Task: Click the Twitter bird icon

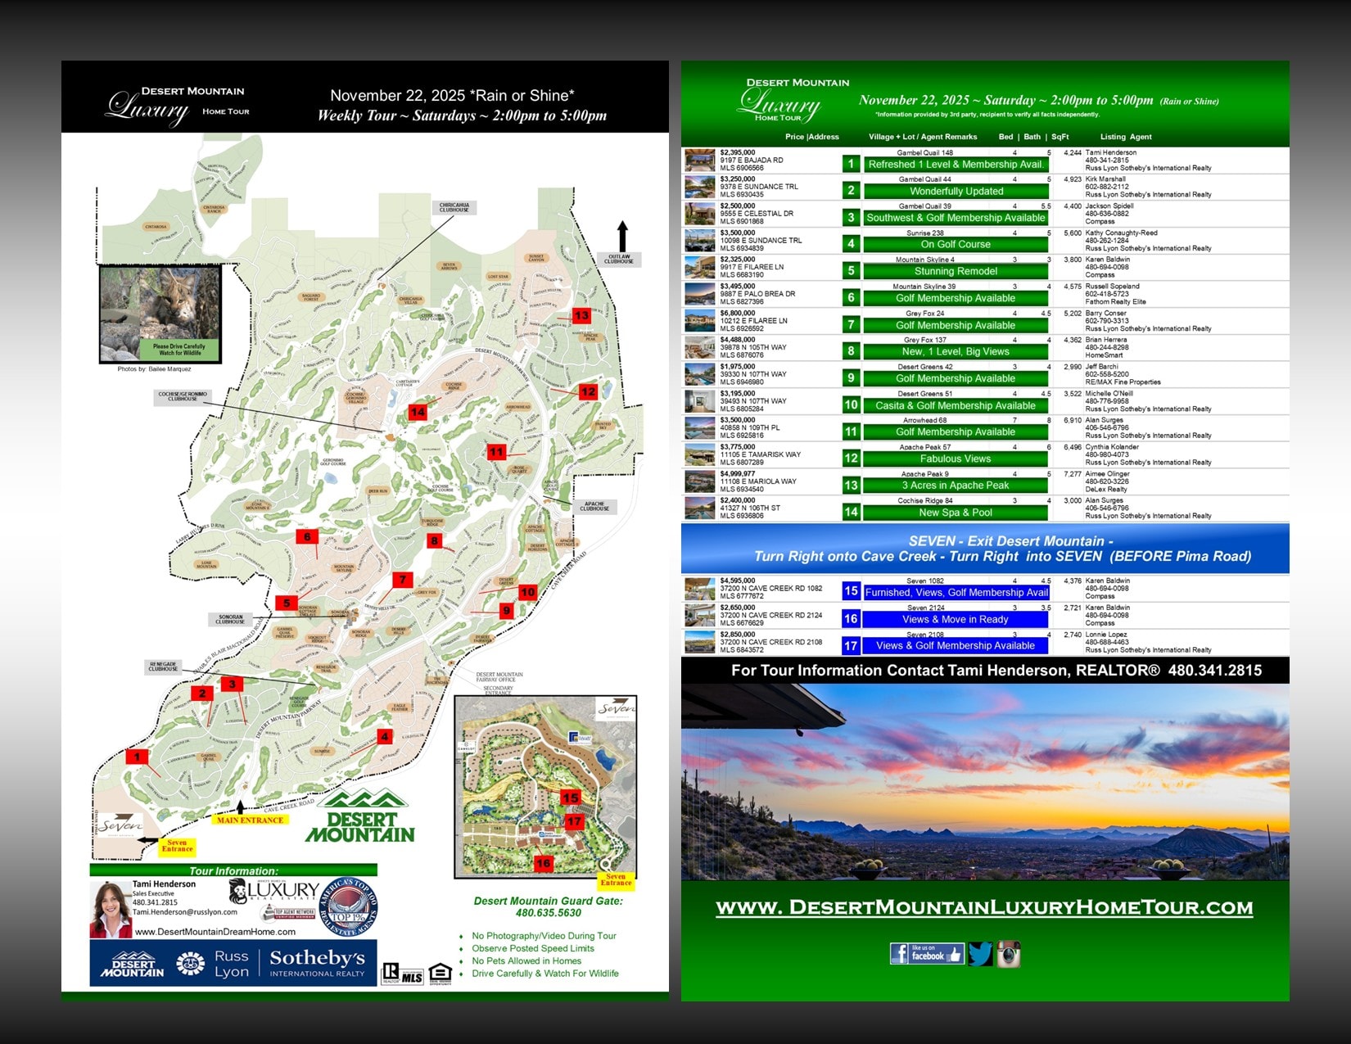Action: point(980,954)
